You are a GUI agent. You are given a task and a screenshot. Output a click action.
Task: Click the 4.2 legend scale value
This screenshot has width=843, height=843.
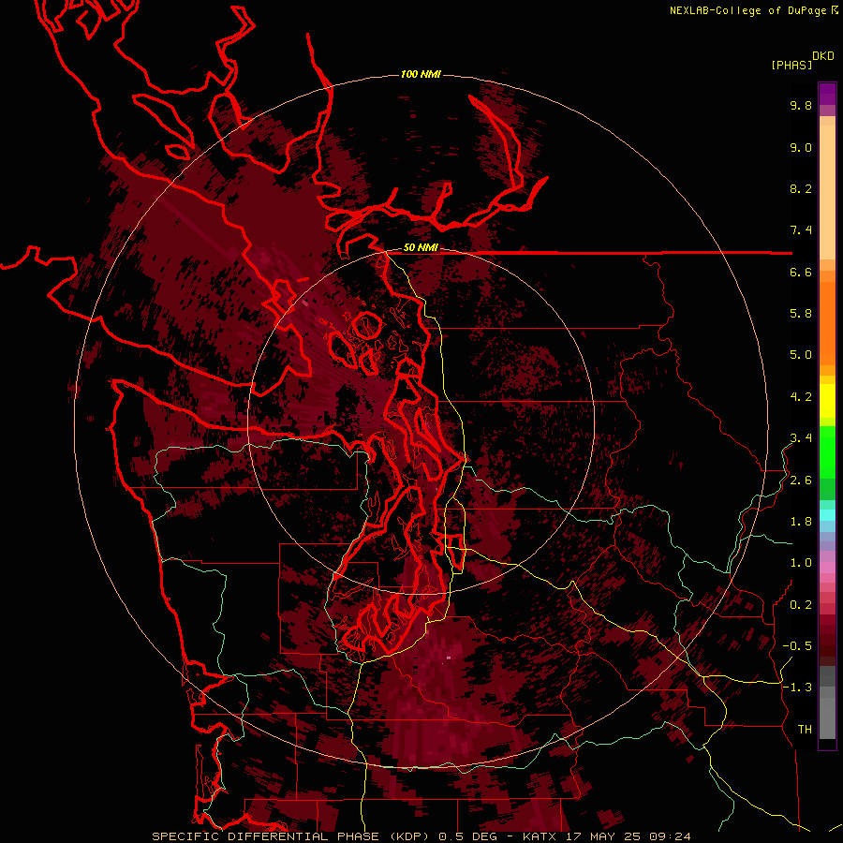pyautogui.click(x=801, y=397)
